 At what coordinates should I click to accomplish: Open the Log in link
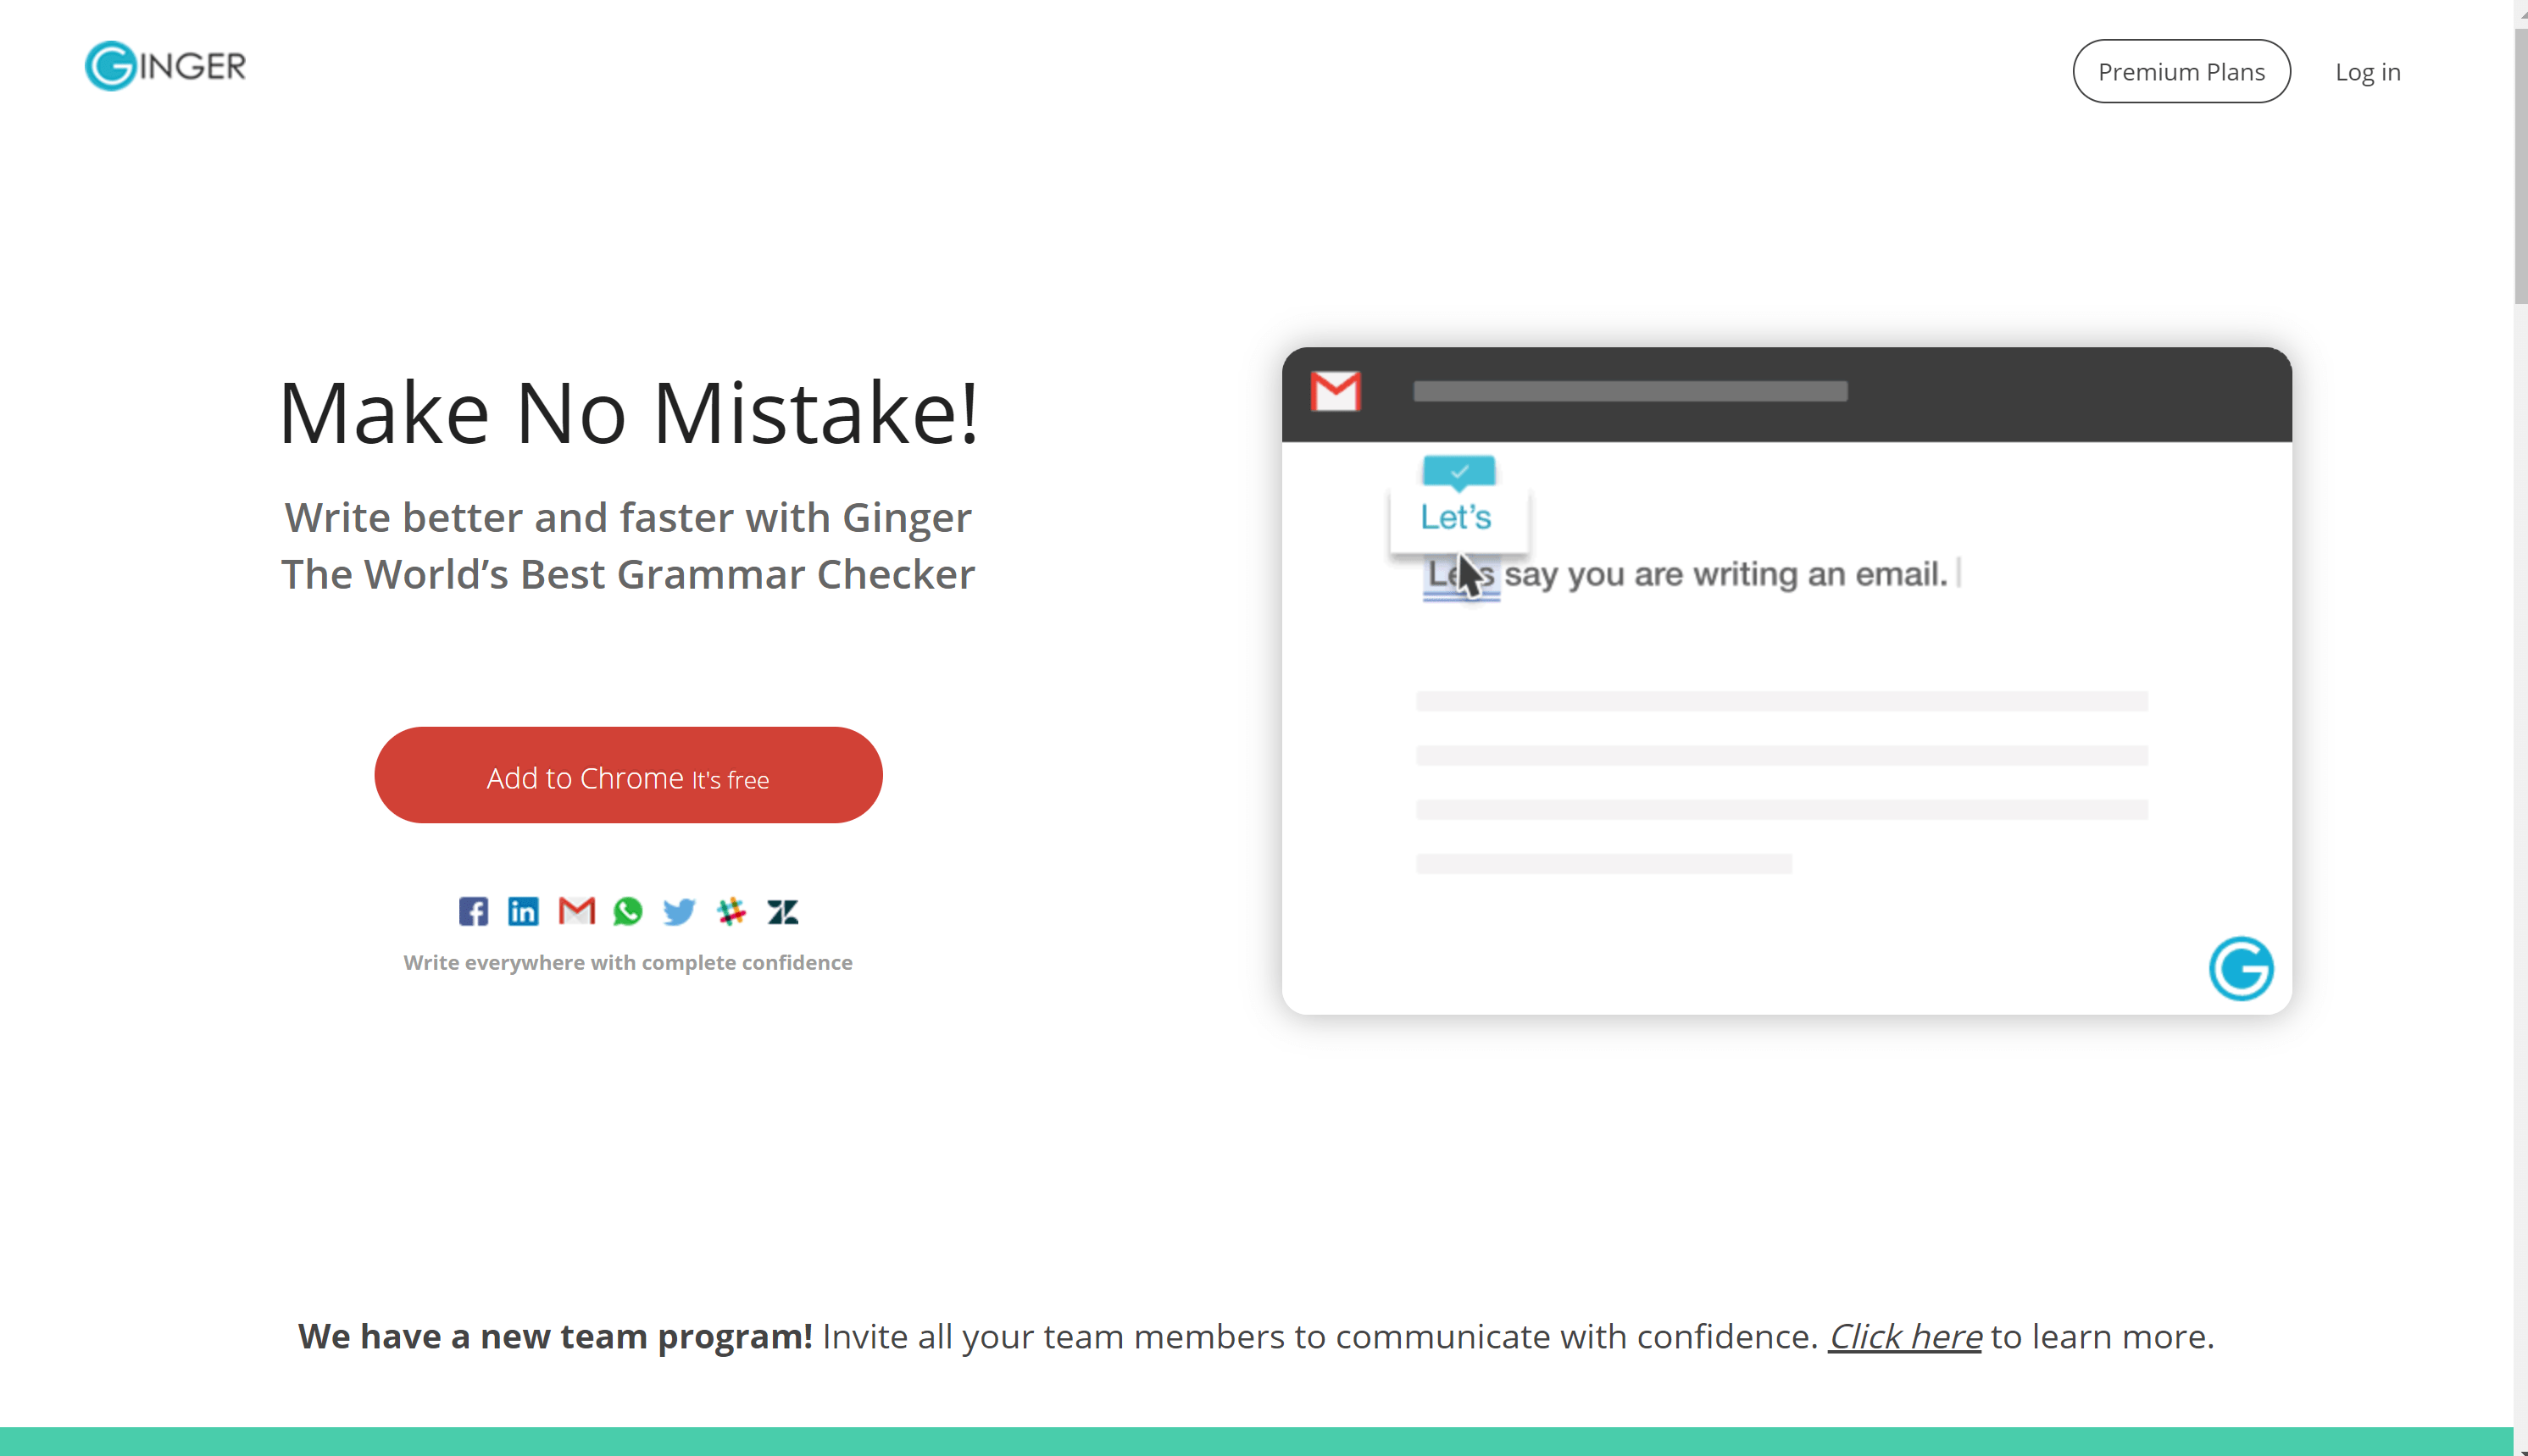pos(2367,72)
